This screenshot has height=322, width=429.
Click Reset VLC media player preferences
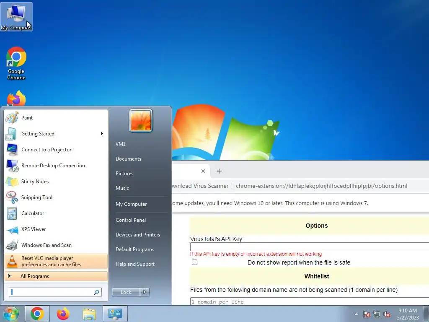(56, 261)
